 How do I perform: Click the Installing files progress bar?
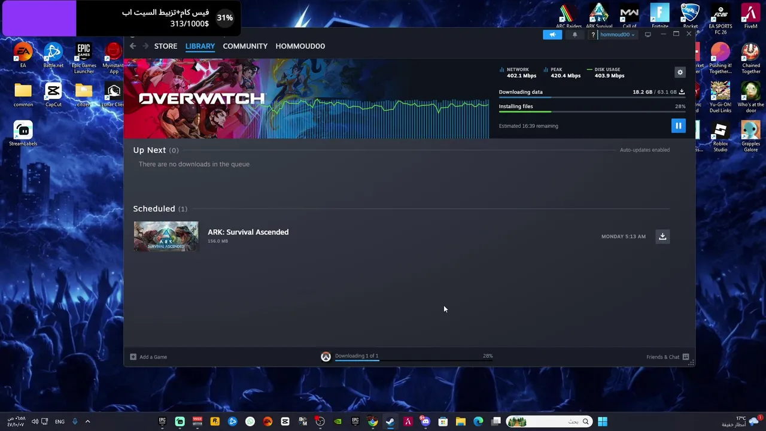(x=592, y=111)
